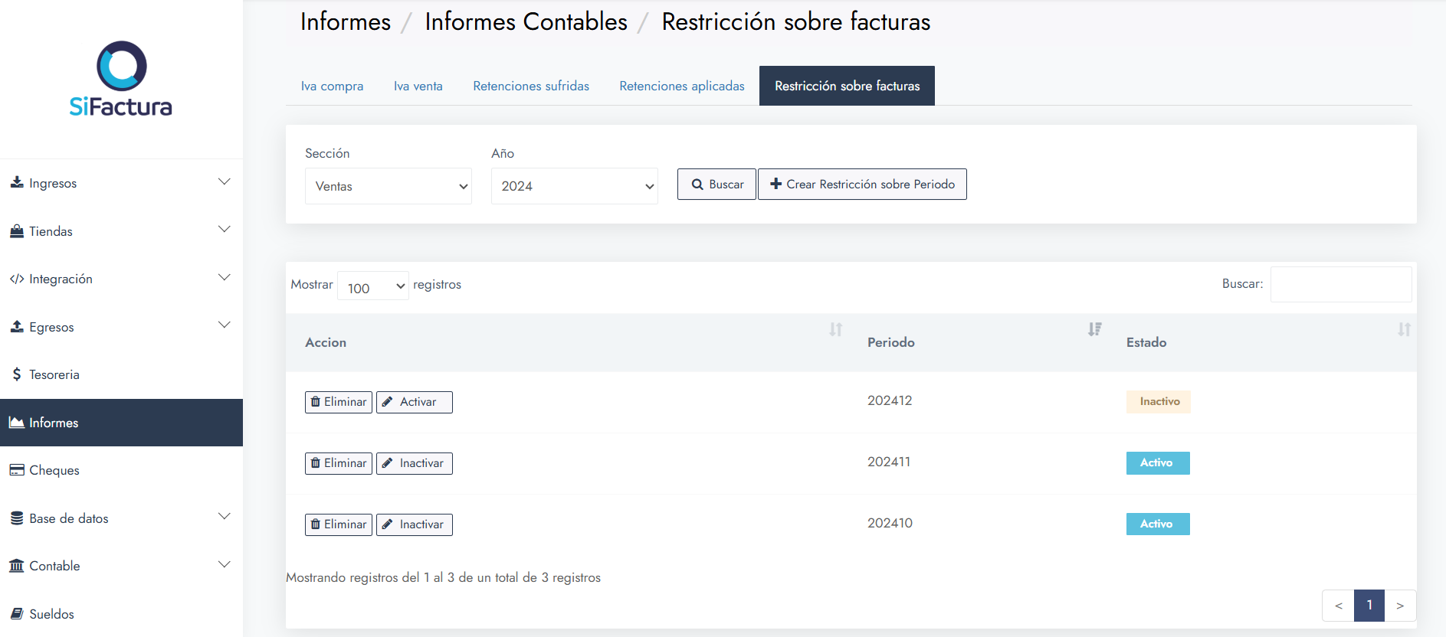Open Sueldos from the sidebar
This screenshot has height=637, width=1446.
click(x=51, y=614)
